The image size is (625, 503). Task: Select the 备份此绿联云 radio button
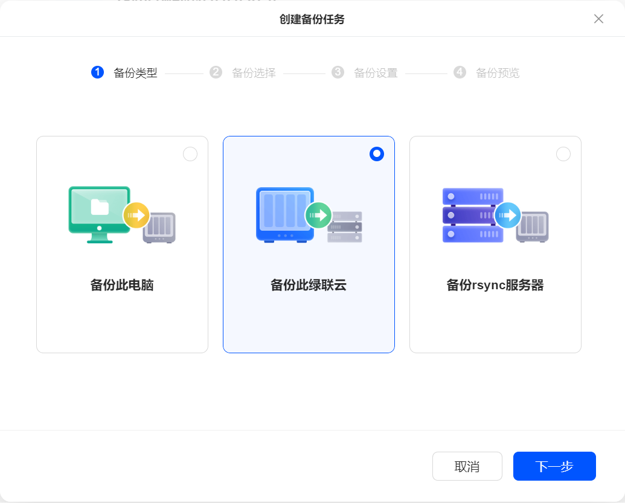pos(377,154)
